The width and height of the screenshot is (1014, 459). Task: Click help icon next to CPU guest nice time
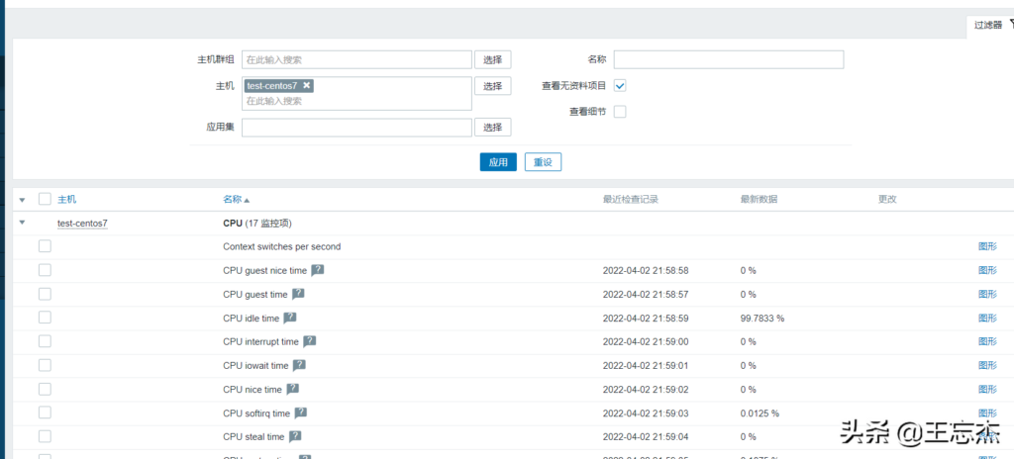click(x=318, y=270)
